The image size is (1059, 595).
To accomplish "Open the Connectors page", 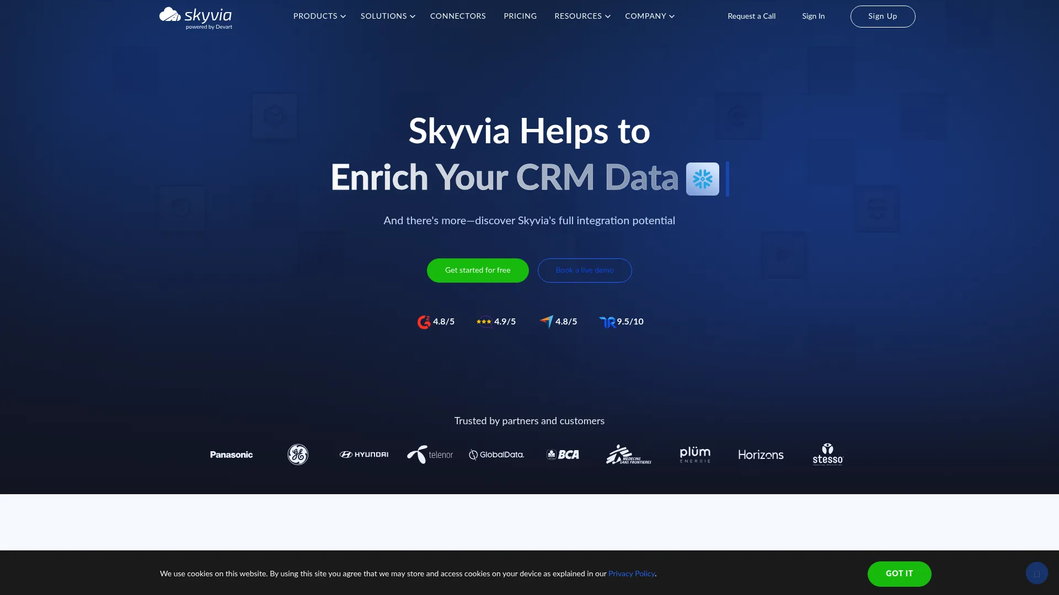I will (x=458, y=16).
